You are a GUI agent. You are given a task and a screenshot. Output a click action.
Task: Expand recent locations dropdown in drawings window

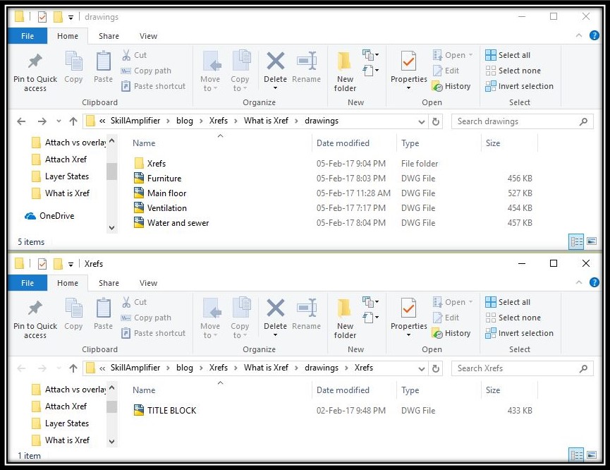pos(59,121)
